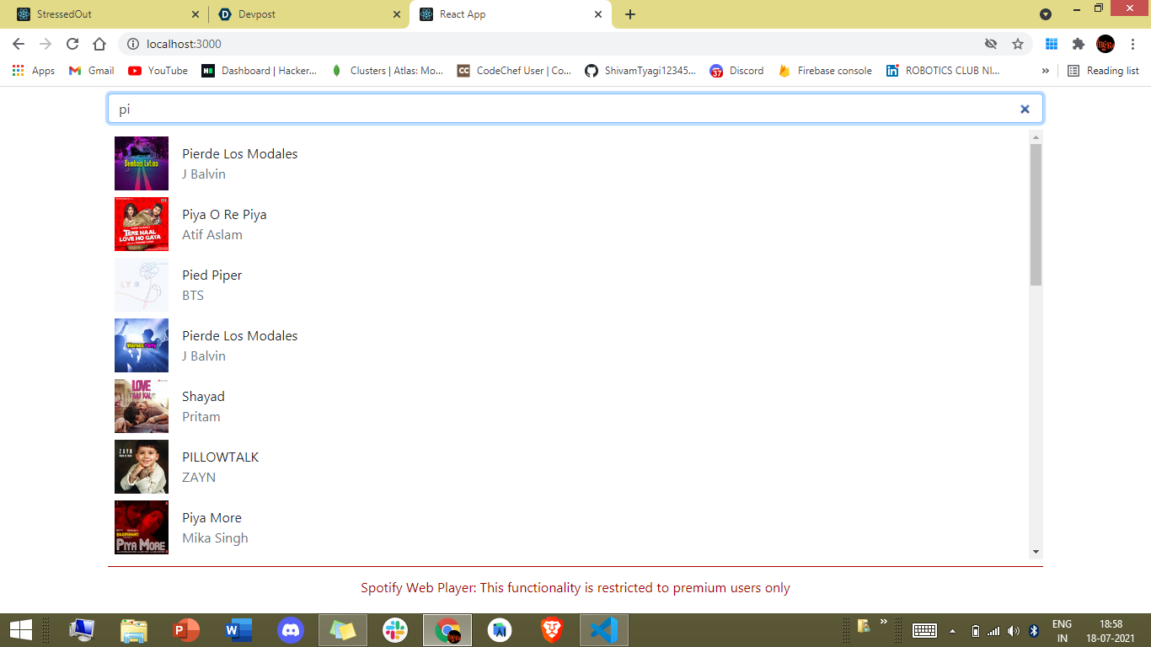The height and width of the screenshot is (647, 1151).
Task: Launch PowerPoint from the taskbar
Action: click(186, 630)
